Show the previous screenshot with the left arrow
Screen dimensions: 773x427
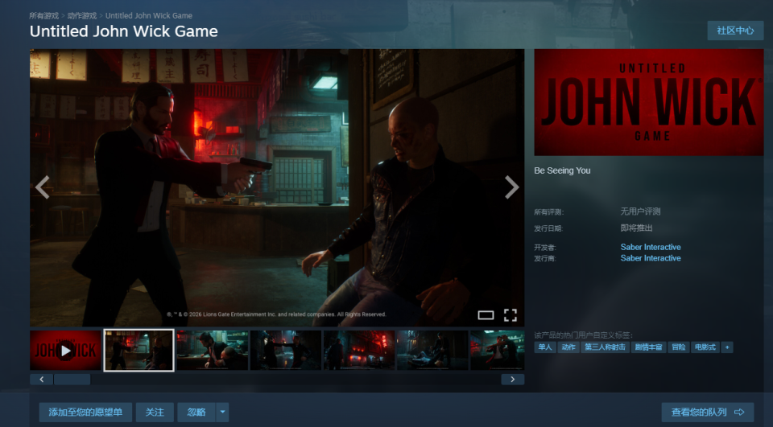[x=43, y=187]
